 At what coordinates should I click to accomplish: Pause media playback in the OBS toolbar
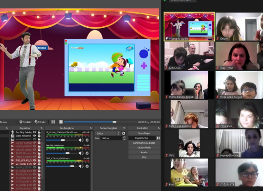coord(53,122)
